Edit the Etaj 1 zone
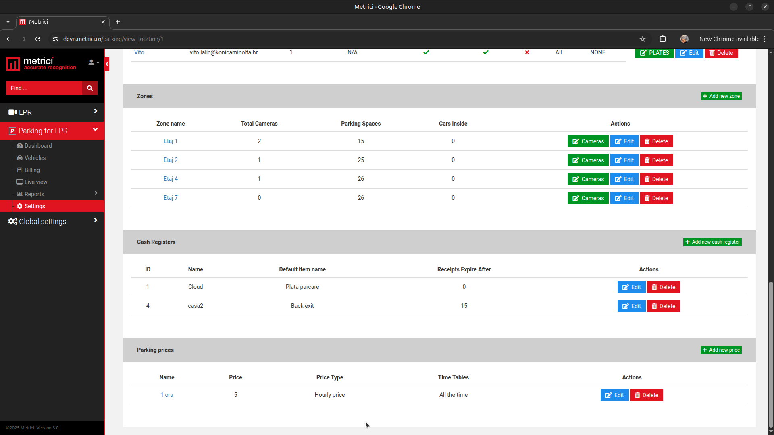The image size is (774, 435). point(624,141)
